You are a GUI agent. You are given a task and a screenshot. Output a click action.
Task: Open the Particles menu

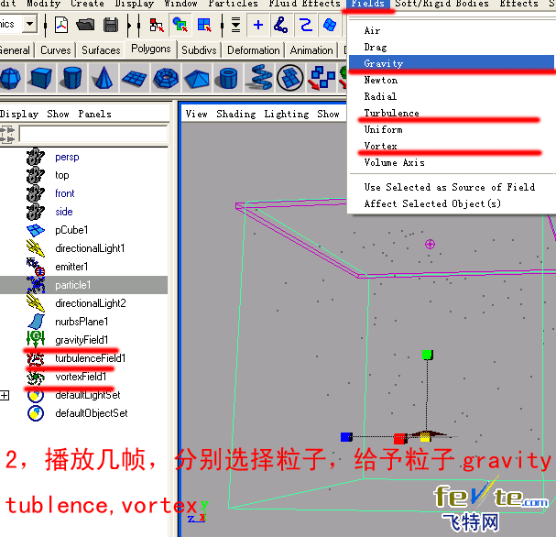pos(233,4)
